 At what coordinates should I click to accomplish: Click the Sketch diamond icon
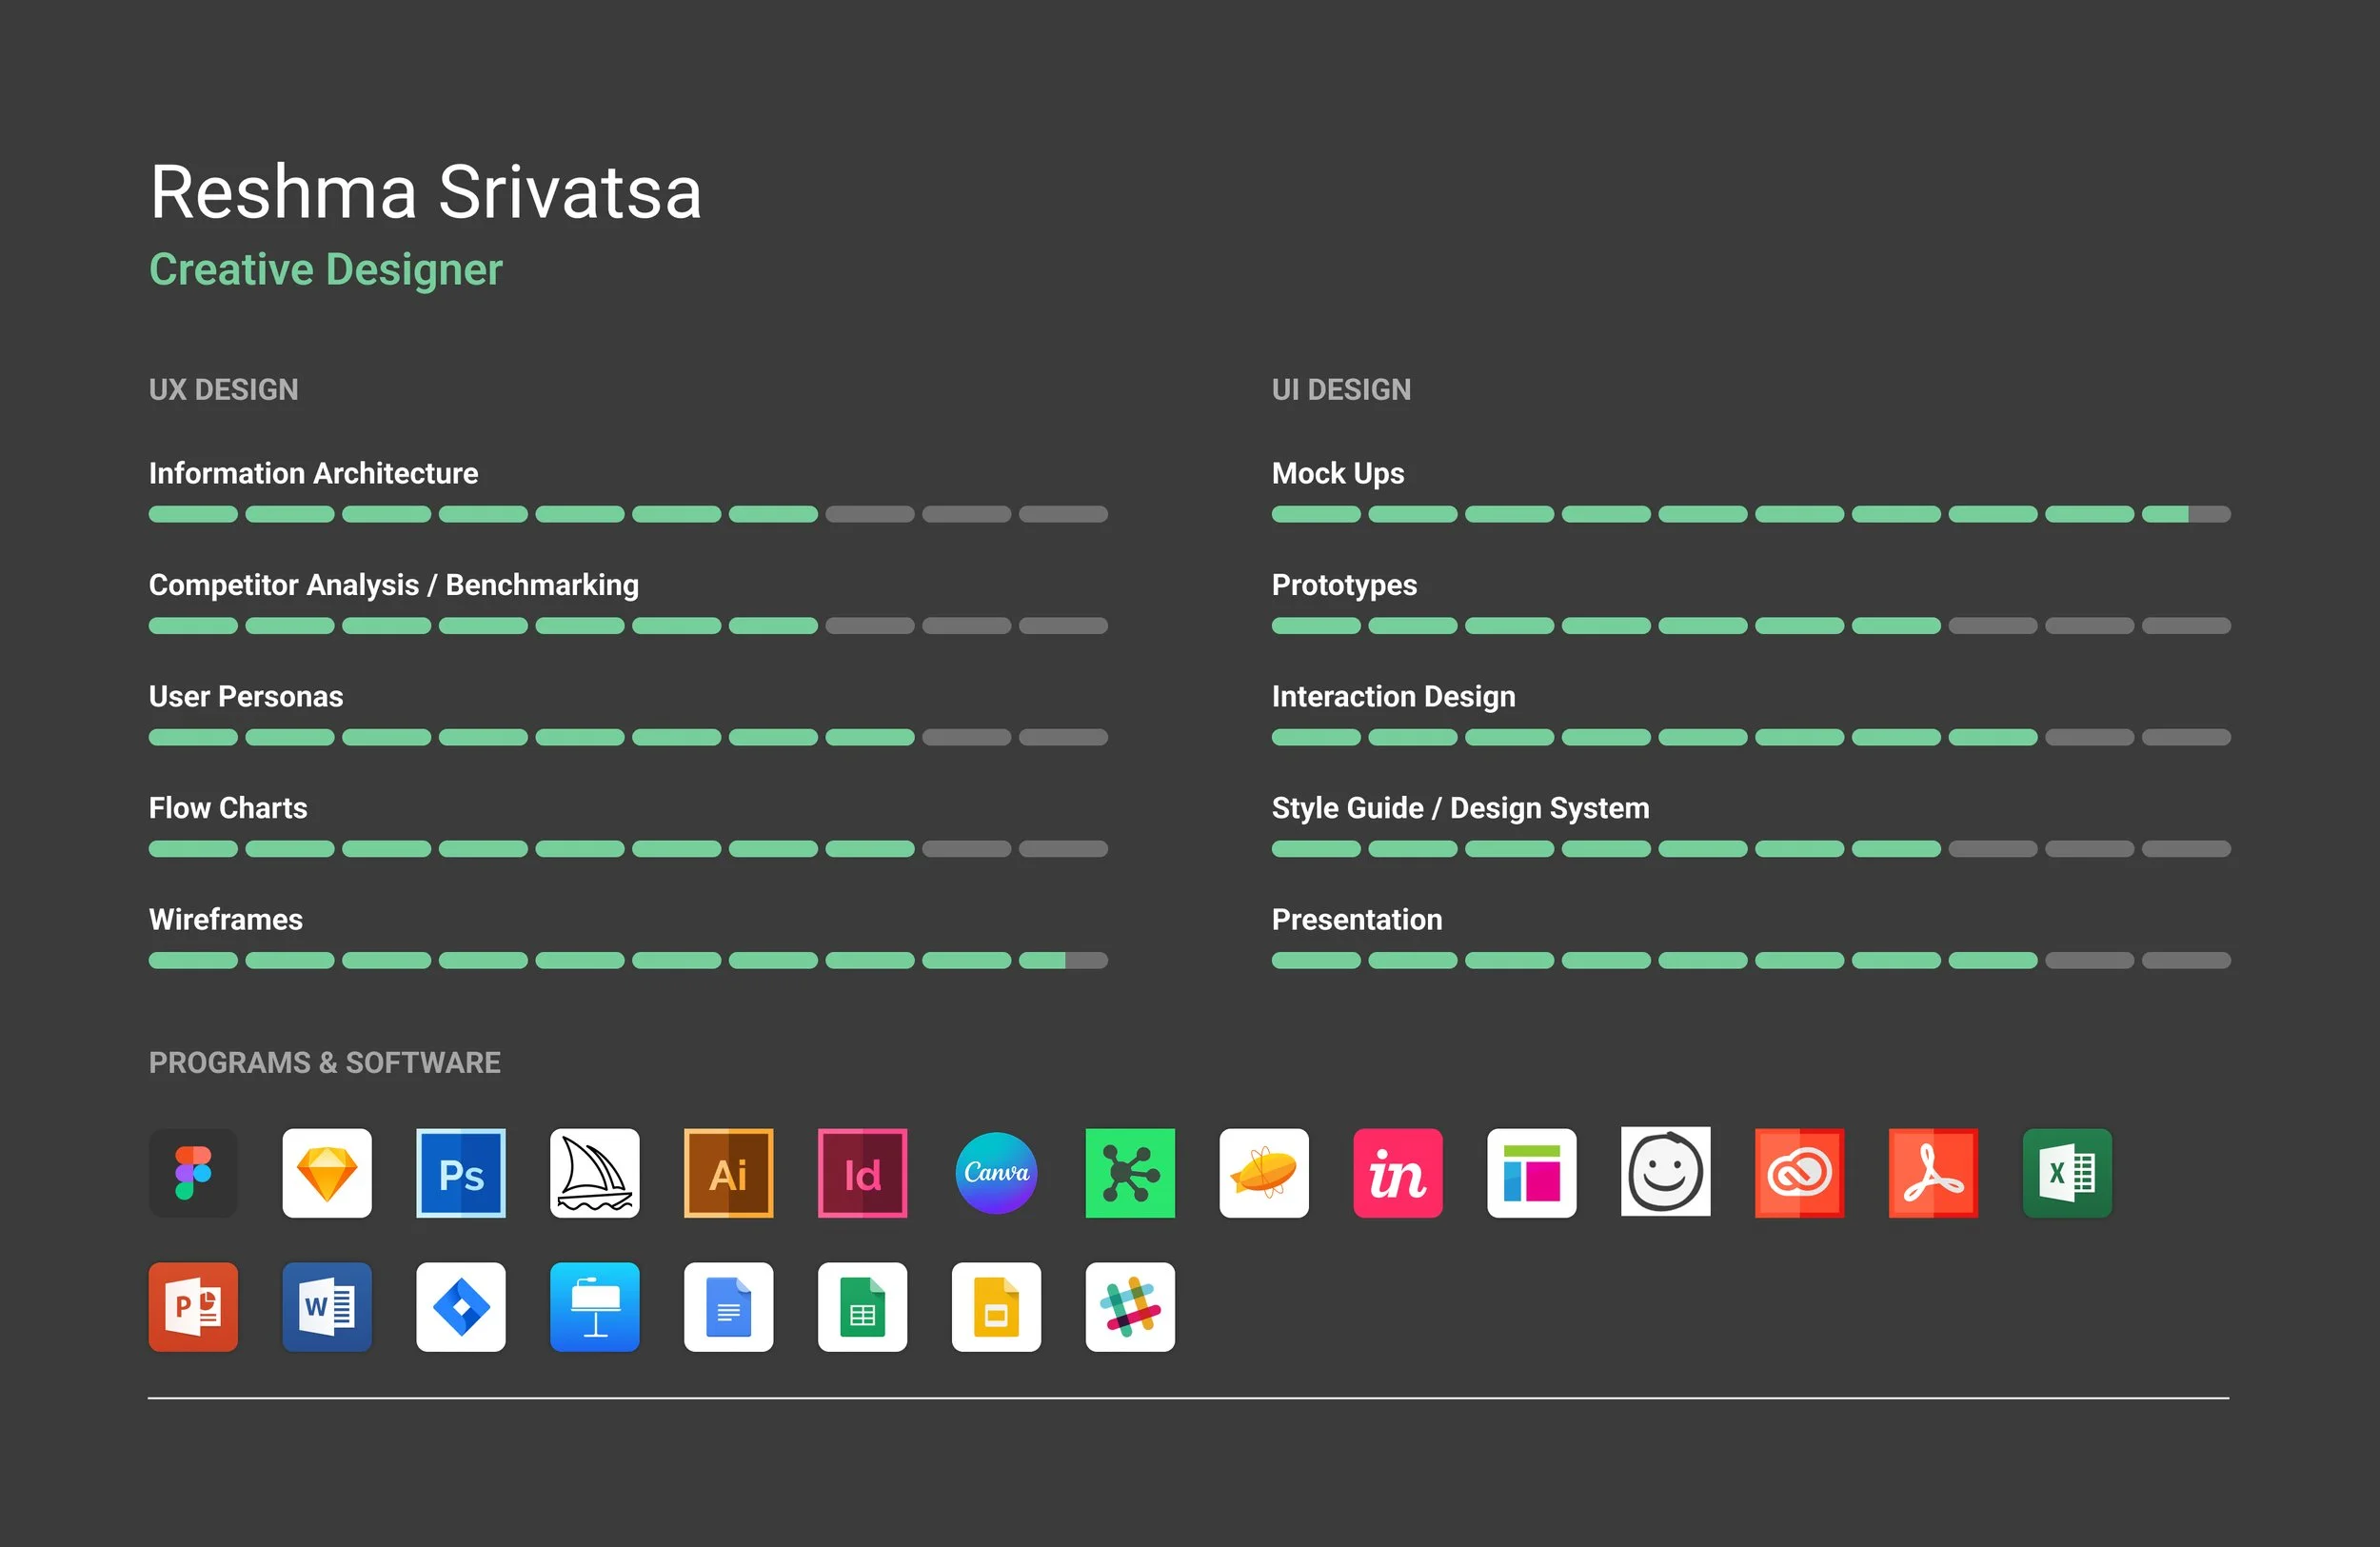pyautogui.click(x=327, y=1173)
